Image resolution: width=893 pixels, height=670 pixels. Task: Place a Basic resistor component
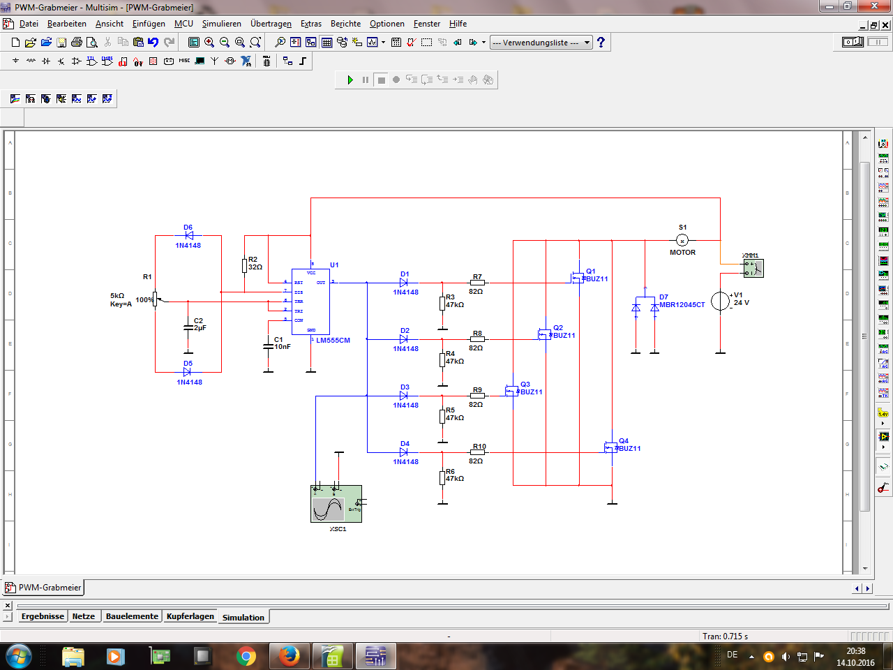tap(31, 61)
